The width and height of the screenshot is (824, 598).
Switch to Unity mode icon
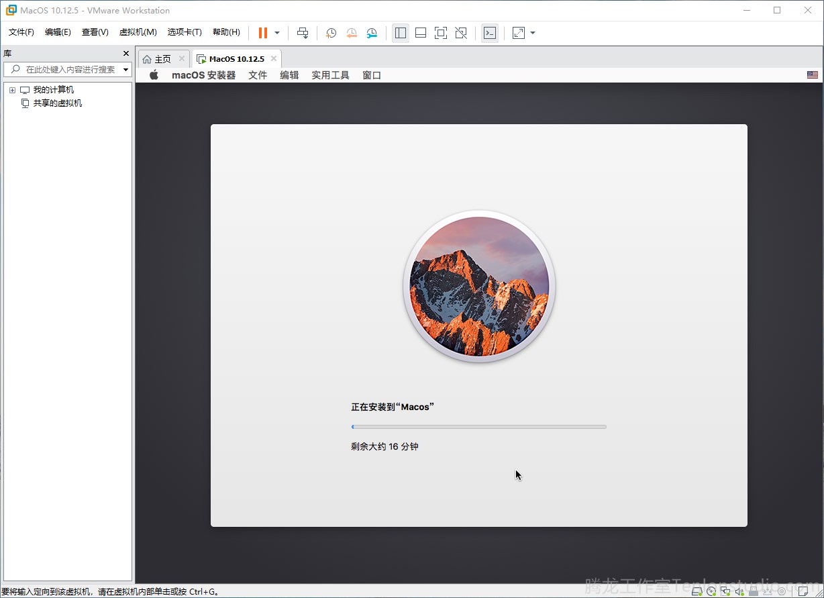[x=461, y=33]
